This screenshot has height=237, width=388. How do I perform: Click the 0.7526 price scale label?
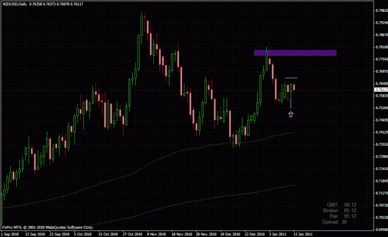(x=382, y=108)
